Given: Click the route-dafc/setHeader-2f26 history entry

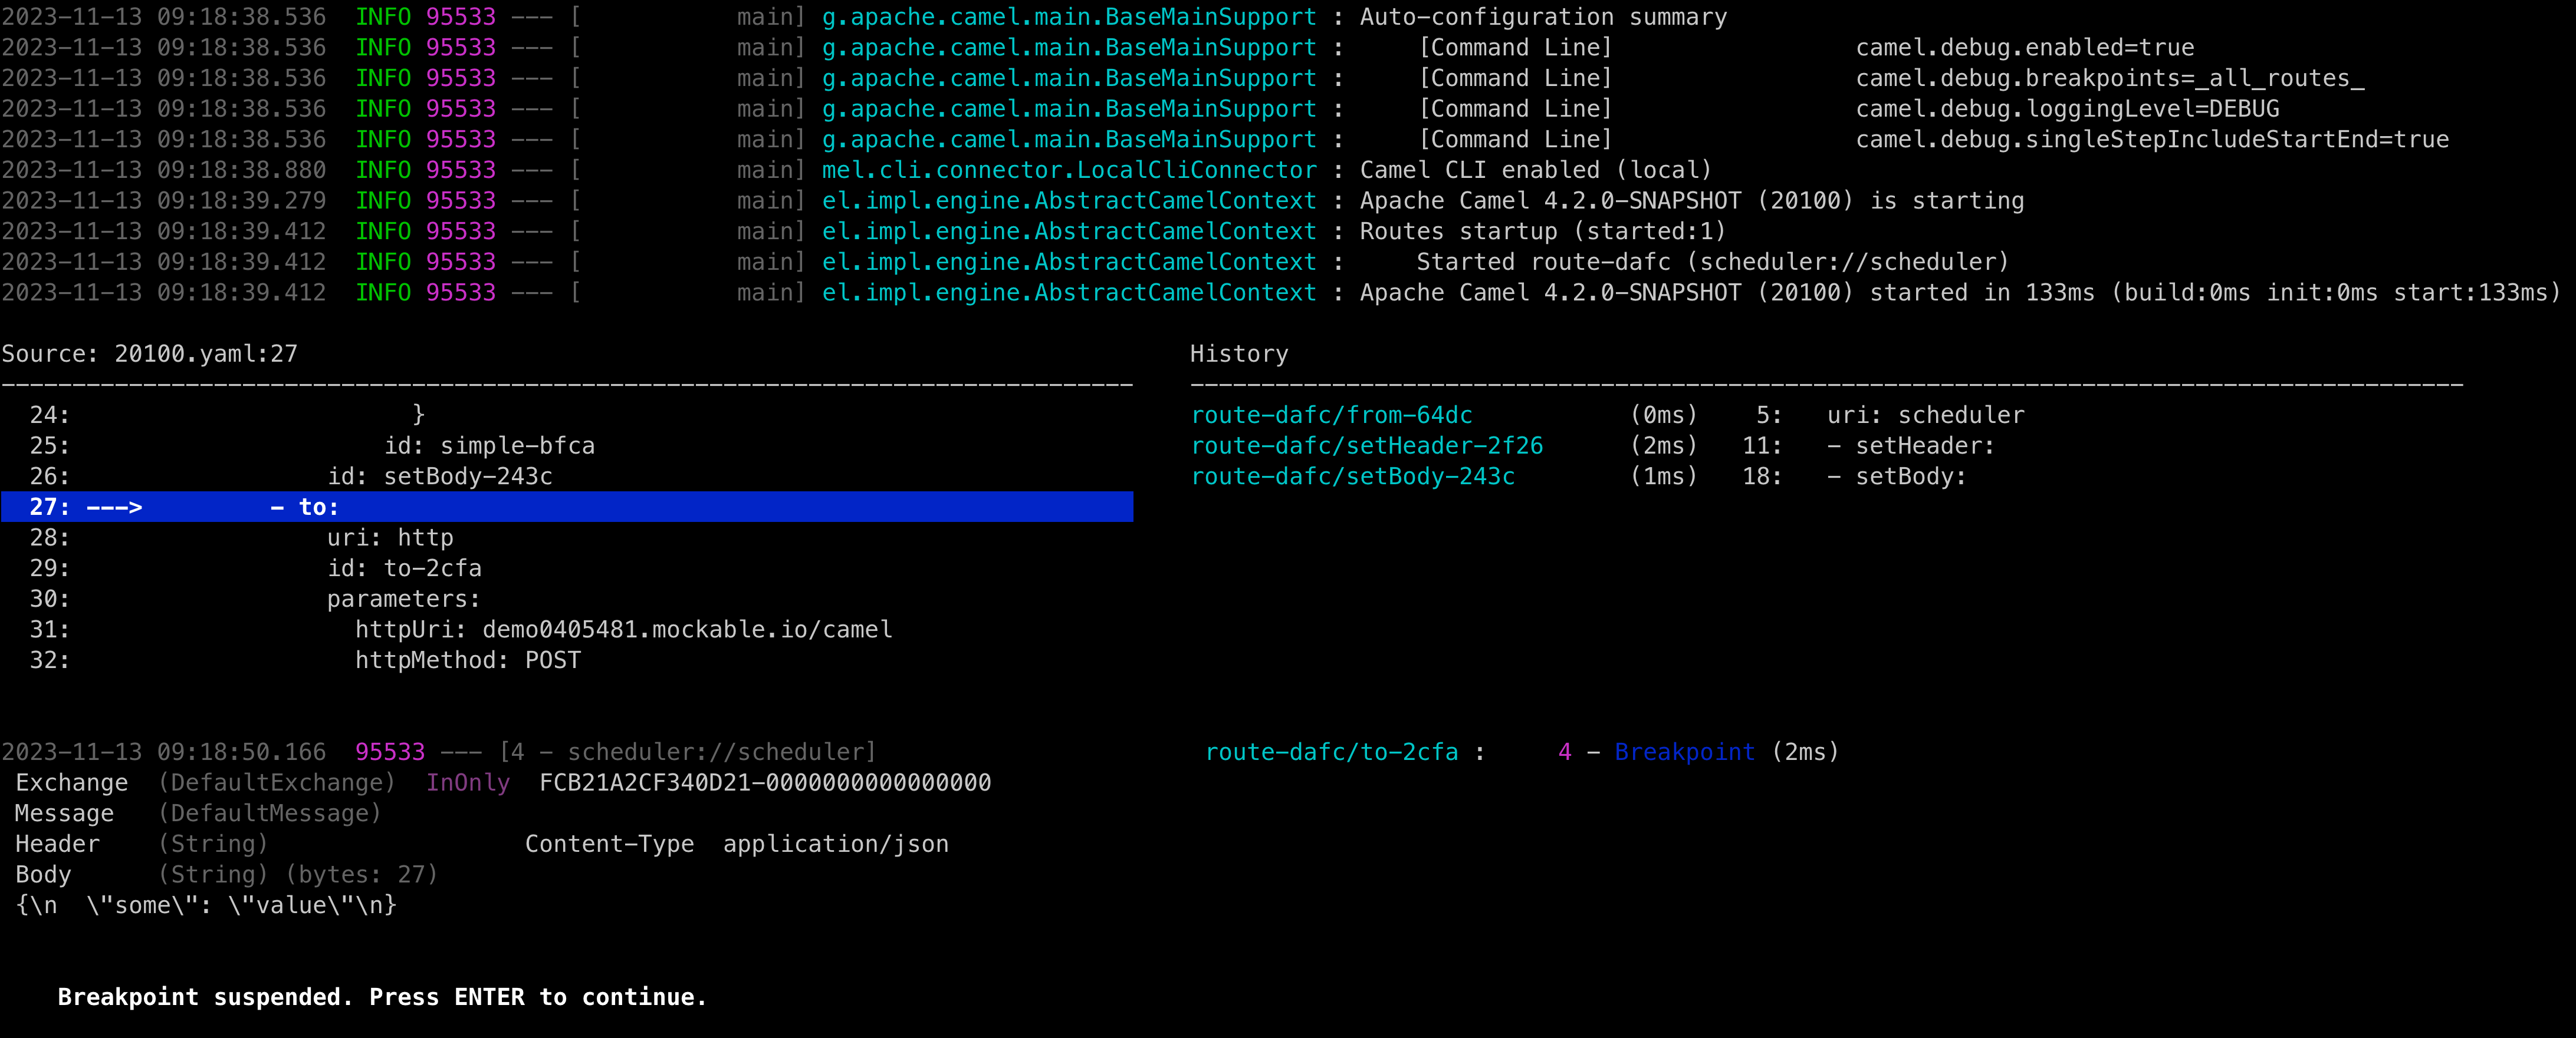Looking at the screenshot, I should [x=1366, y=445].
